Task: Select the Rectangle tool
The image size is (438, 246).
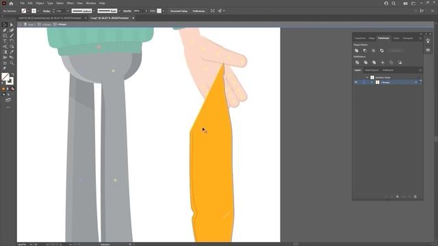Action: coord(5,36)
